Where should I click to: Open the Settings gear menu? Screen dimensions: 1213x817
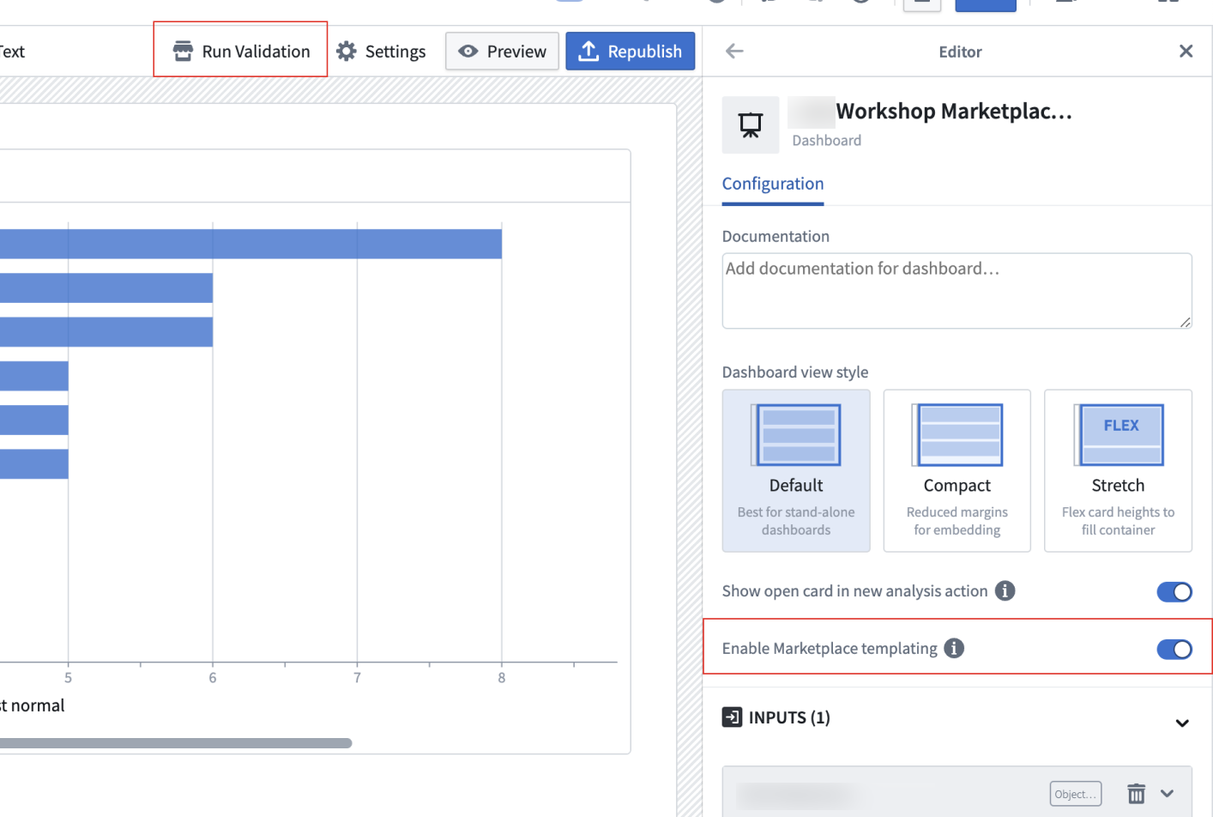point(381,51)
